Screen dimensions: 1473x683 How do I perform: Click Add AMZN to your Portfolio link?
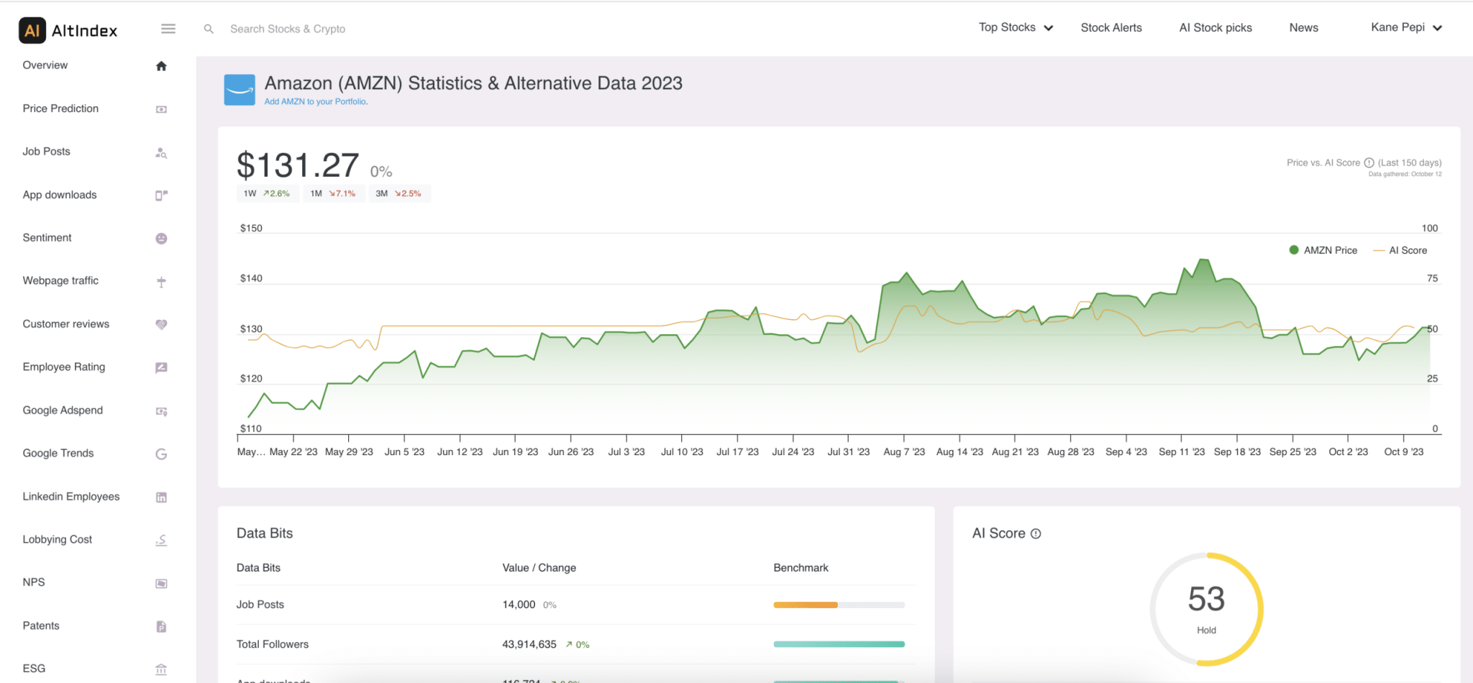(x=316, y=101)
